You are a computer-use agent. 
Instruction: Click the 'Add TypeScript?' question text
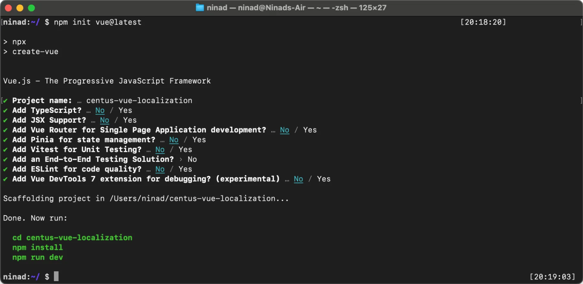(47, 111)
